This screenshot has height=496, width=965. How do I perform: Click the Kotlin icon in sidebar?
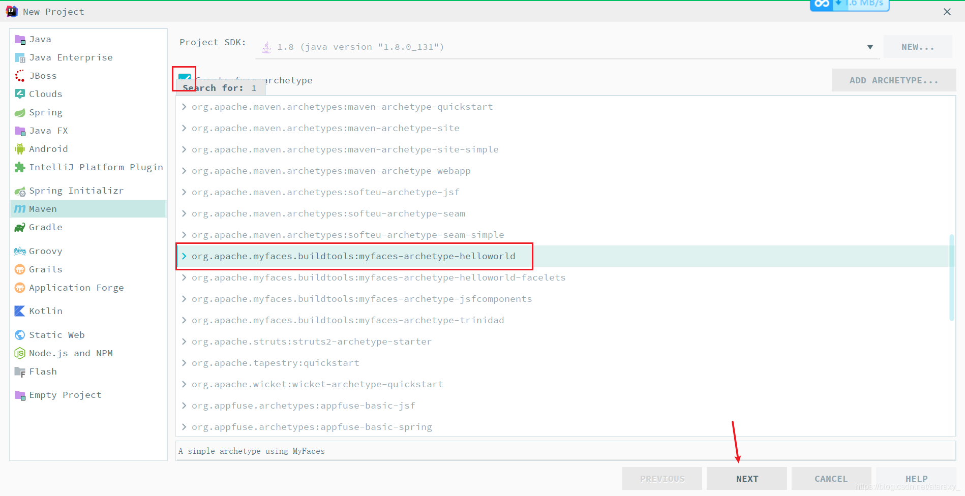pyautogui.click(x=20, y=311)
